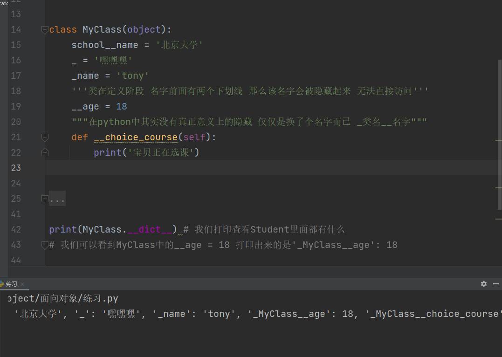Open run panel settings gear
The image size is (502, 357).
pos(484,284)
